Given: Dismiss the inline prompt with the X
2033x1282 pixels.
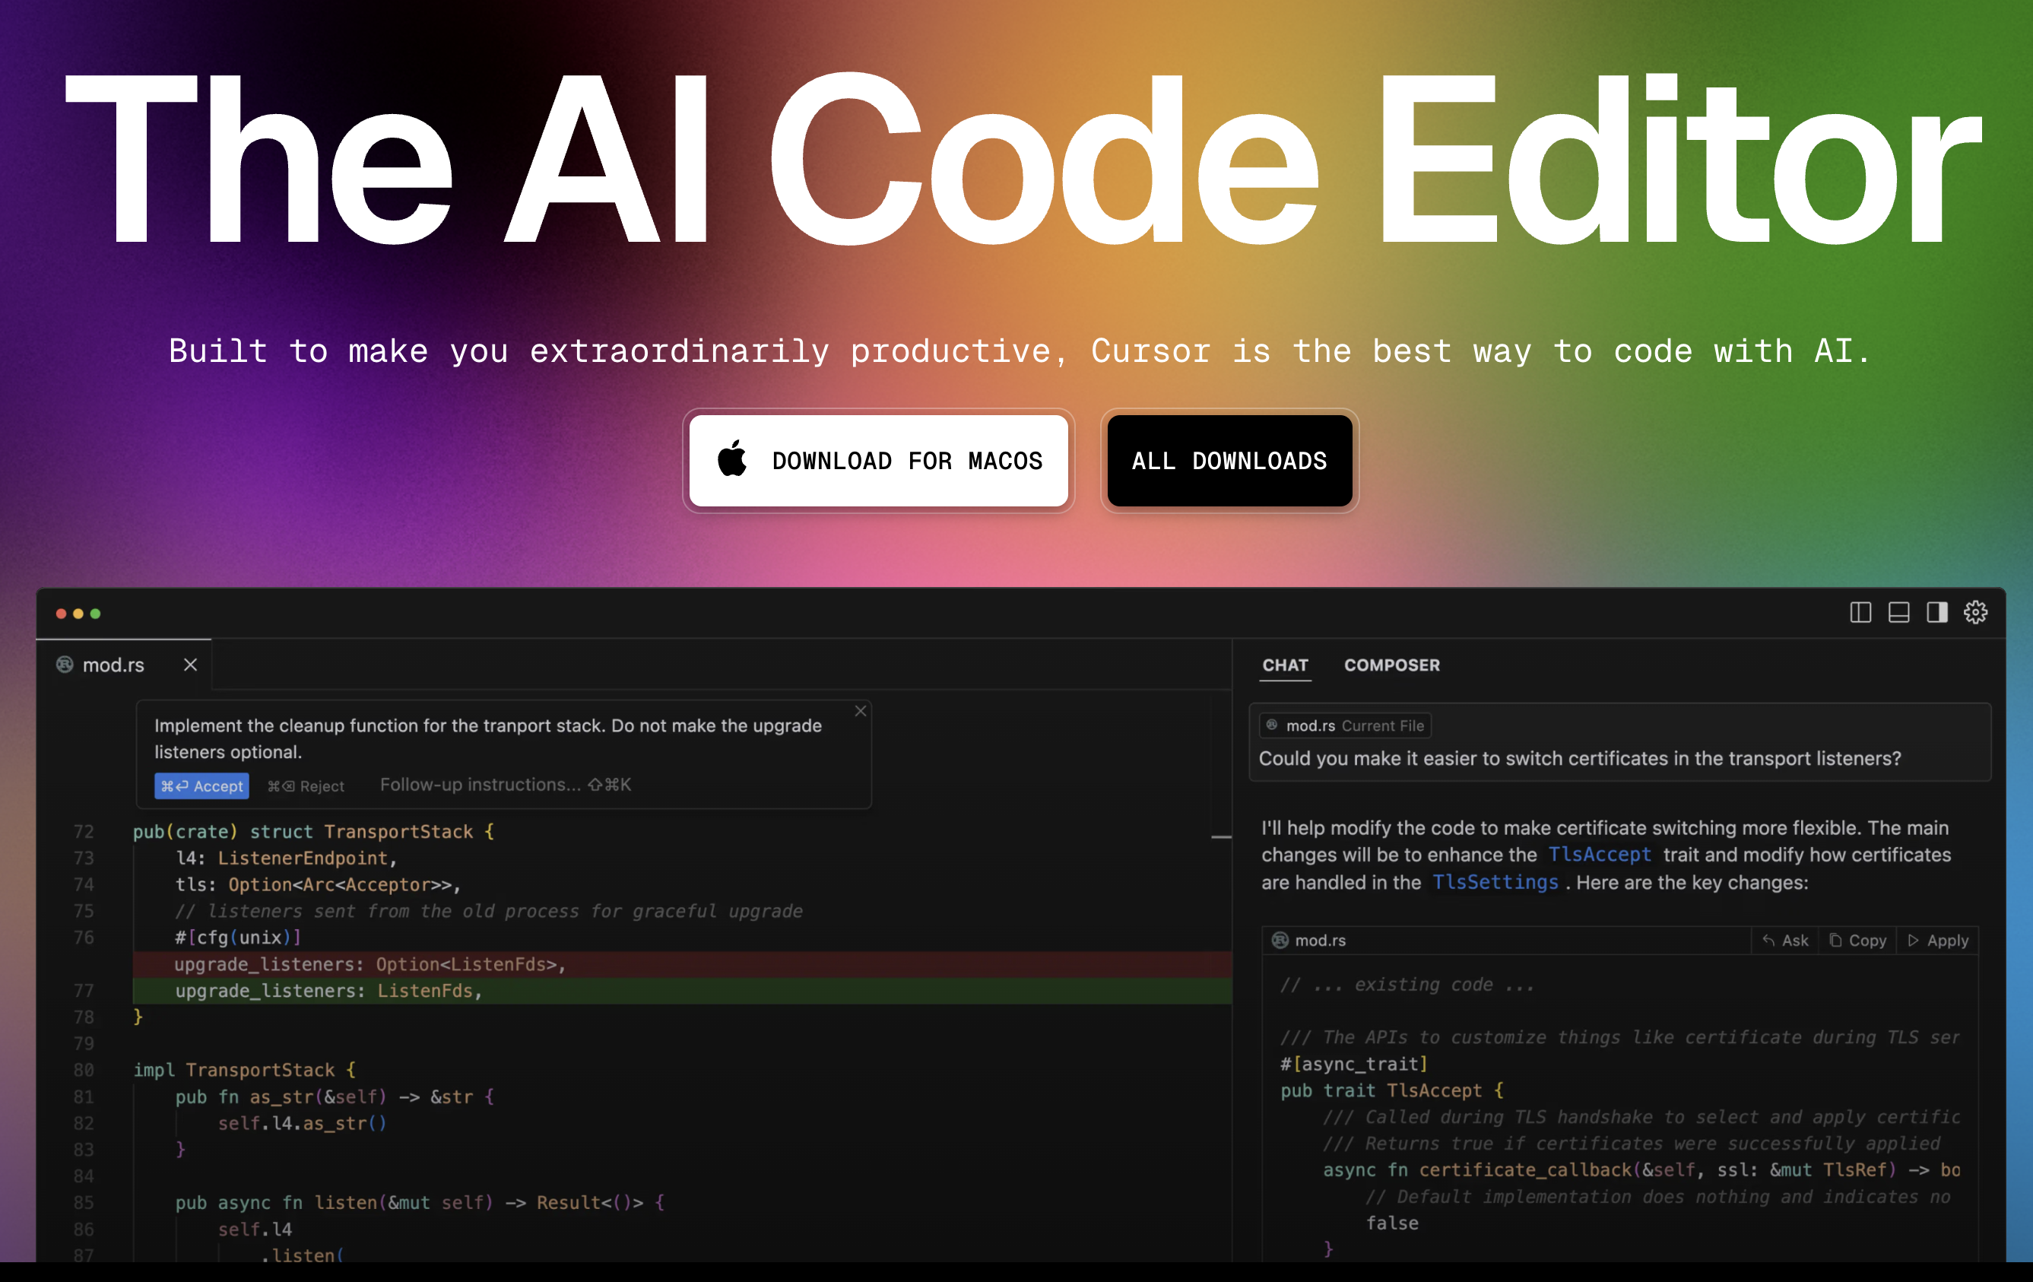Looking at the screenshot, I should tap(861, 711).
